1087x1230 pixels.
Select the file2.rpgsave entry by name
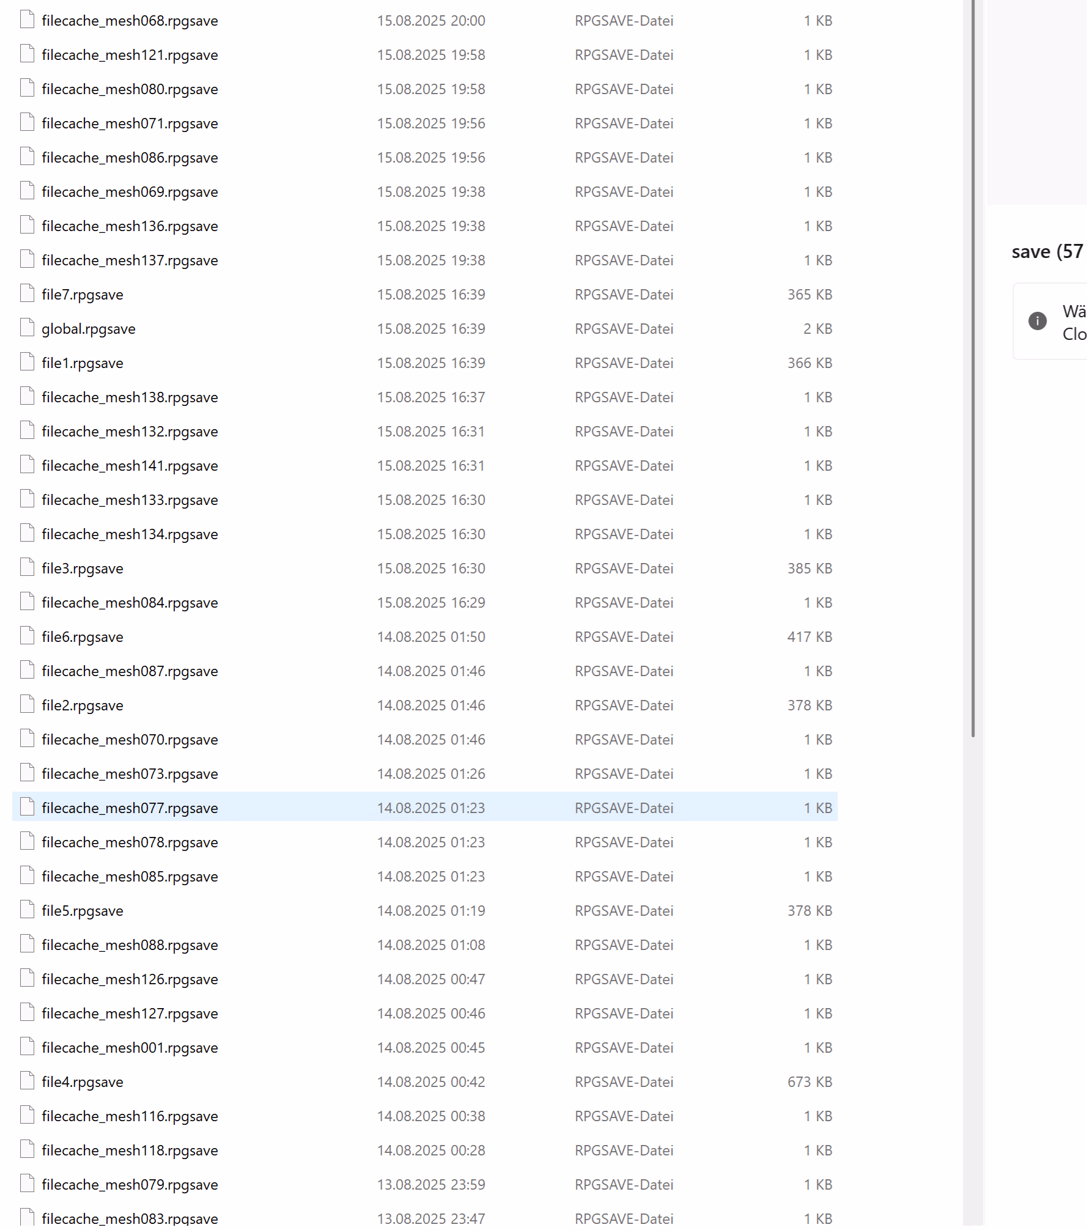click(x=83, y=705)
